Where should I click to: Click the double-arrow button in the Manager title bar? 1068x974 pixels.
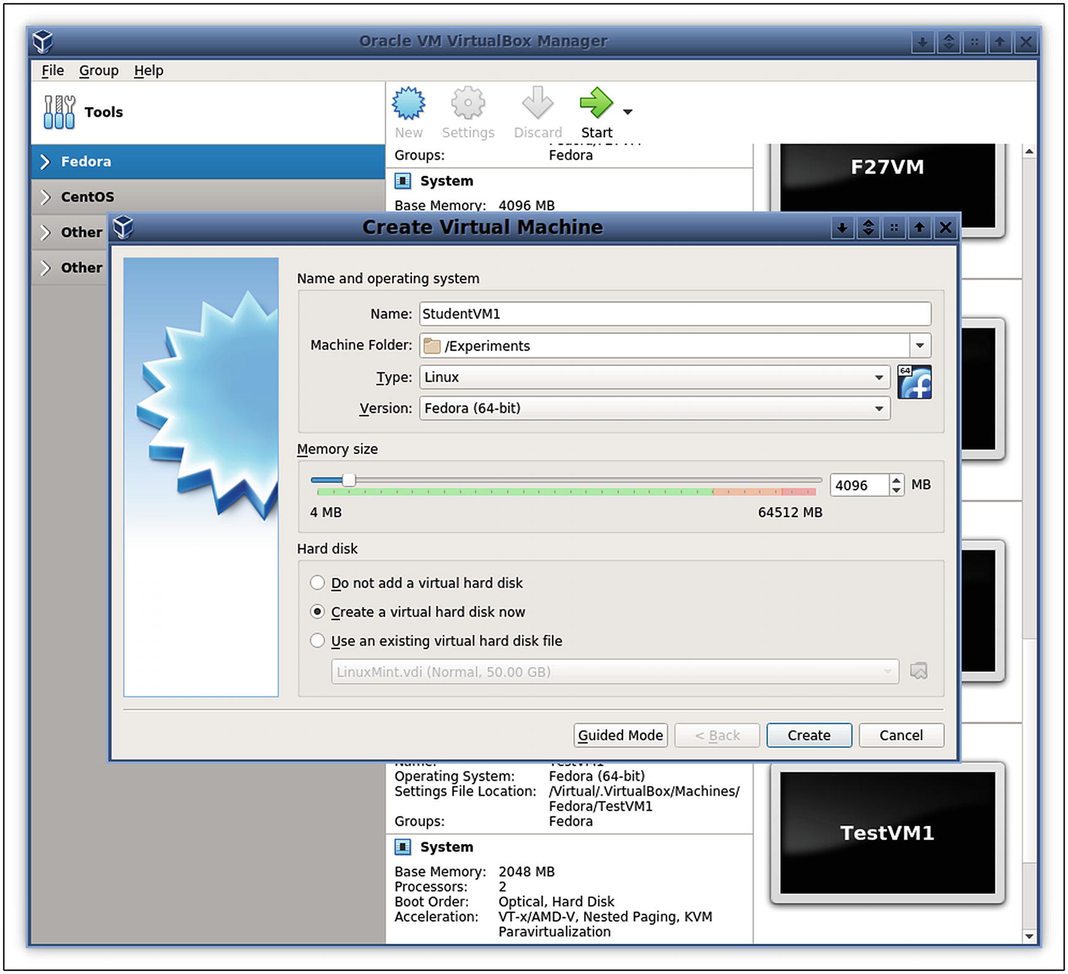(949, 42)
